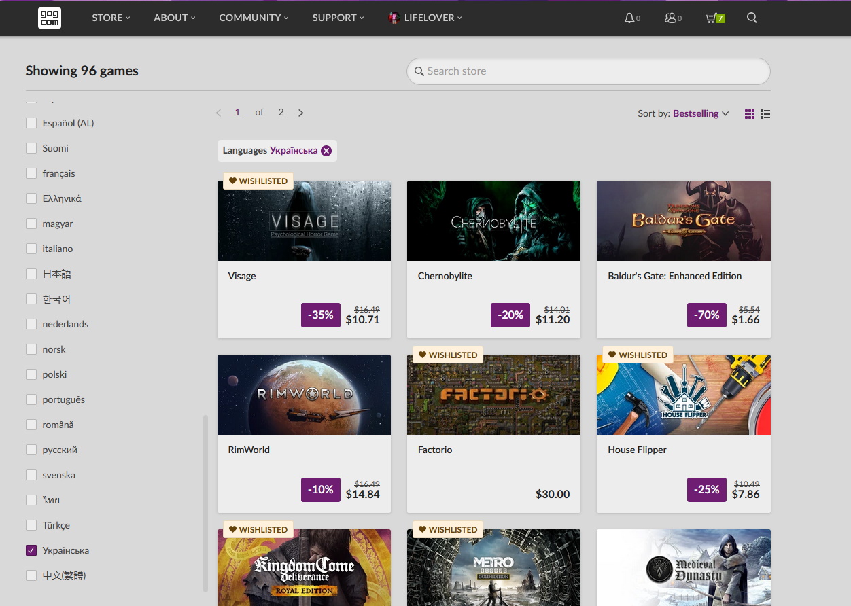Image resolution: width=851 pixels, height=606 pixels.
Task: Switch to grid view layout
Action: [750, 114]
